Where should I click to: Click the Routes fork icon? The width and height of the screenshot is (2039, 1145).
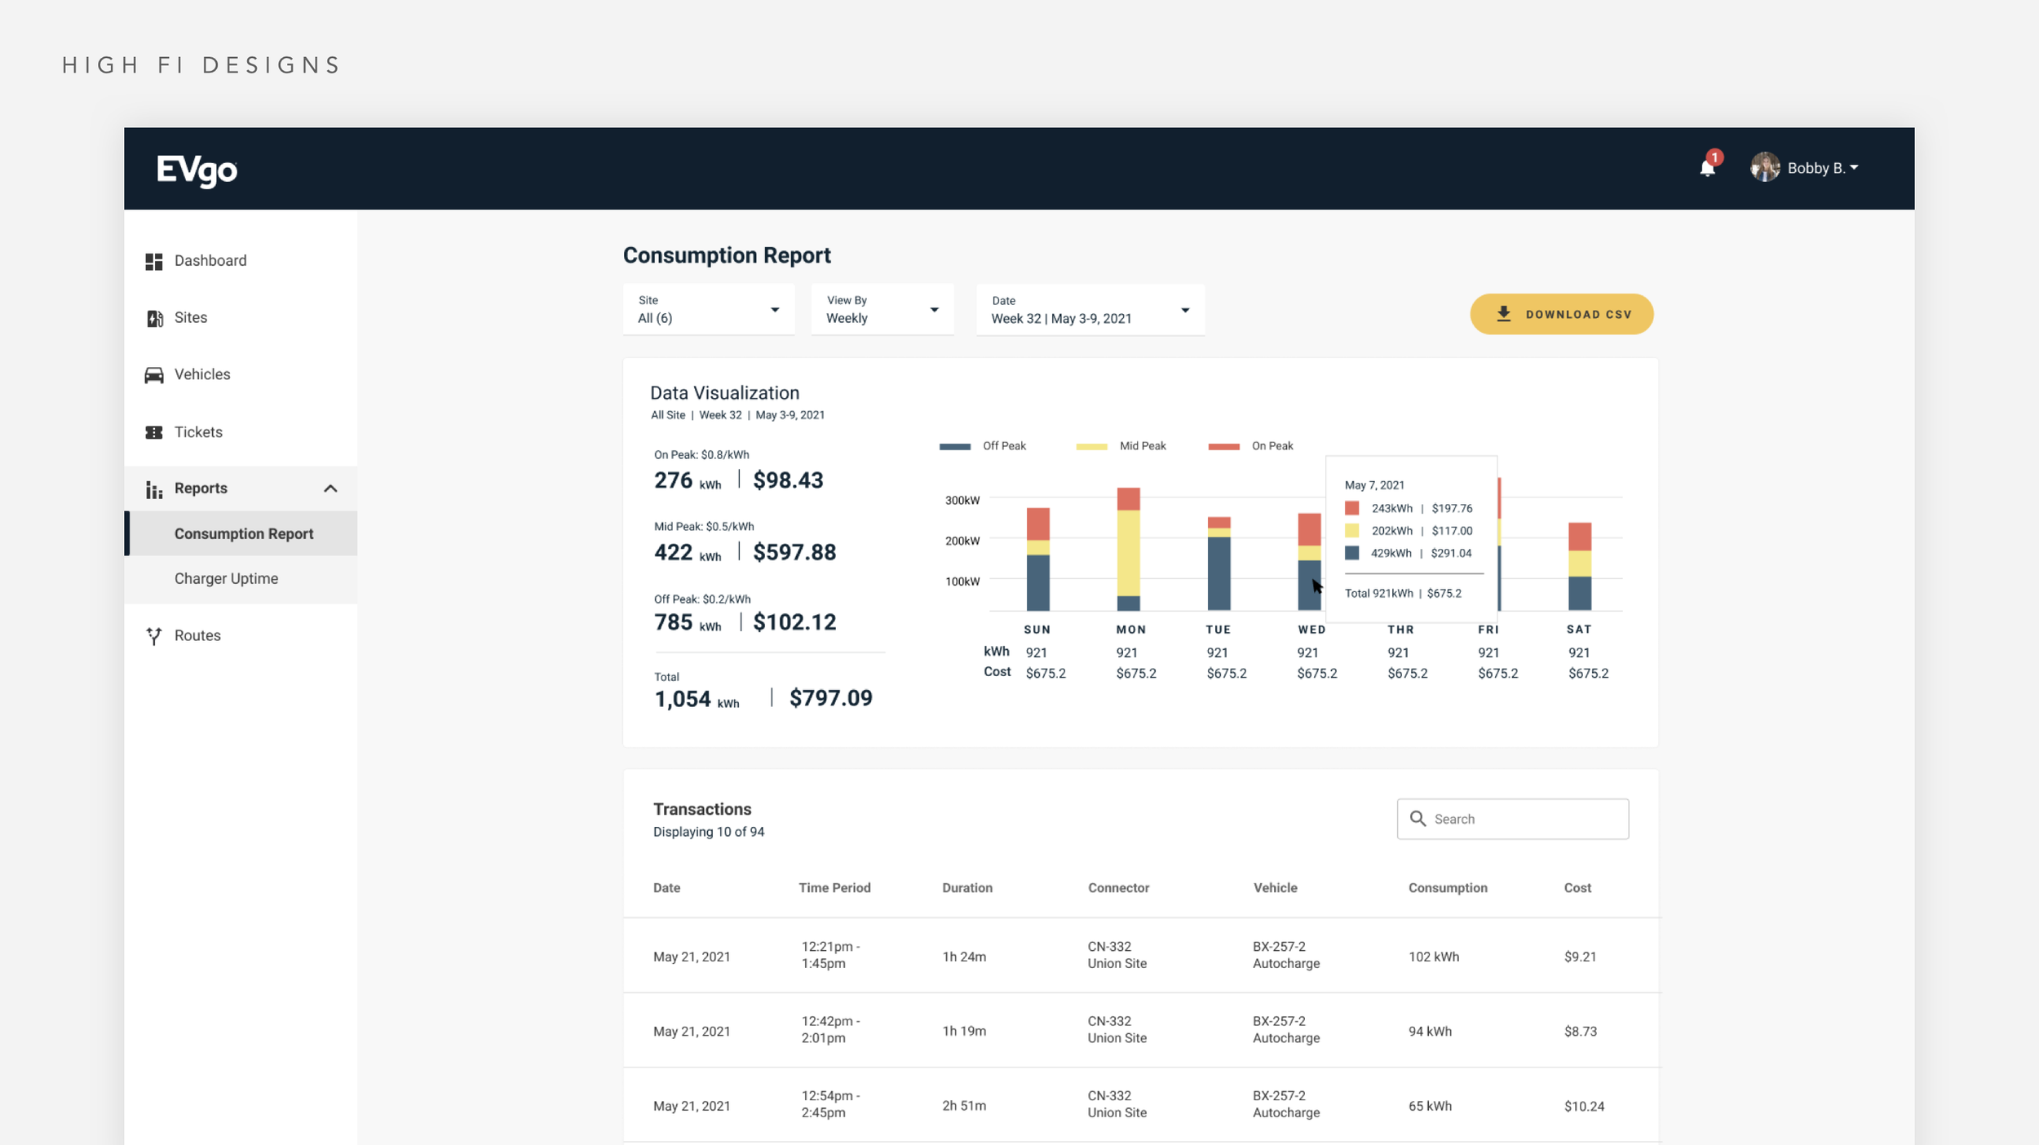pyautogui.click(x=153, y=635)
